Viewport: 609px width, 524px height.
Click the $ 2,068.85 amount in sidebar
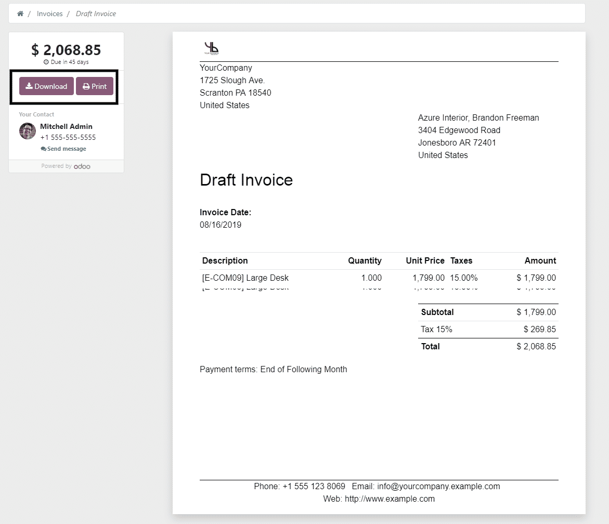(66, 50)
